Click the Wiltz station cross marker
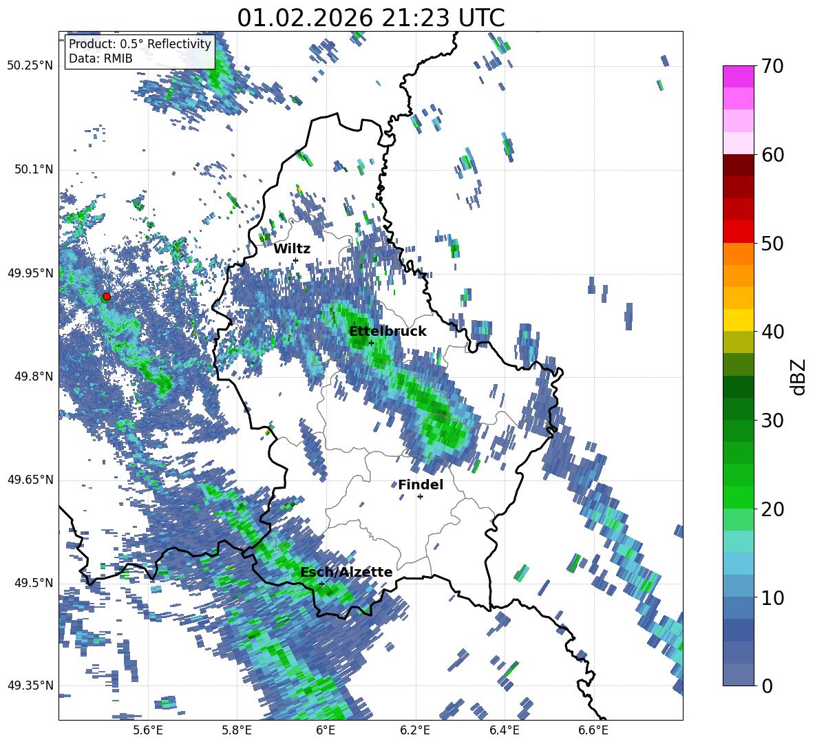The width and height of the screenshot is (815, 744). pyautogui.click(x=296, y=260)
